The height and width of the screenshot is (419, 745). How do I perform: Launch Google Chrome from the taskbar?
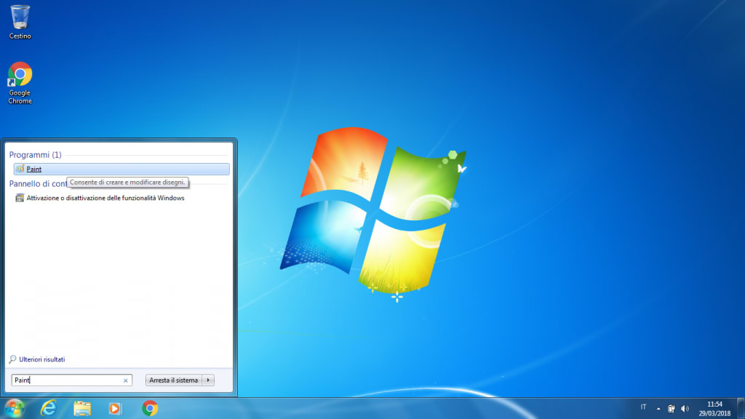pyautogui.click(x=150, y=409)
